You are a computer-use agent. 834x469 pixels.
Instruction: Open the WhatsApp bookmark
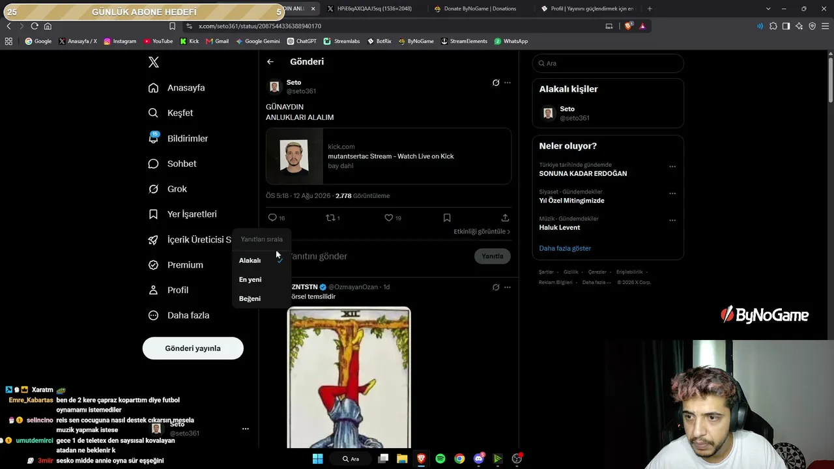(511, 41)
